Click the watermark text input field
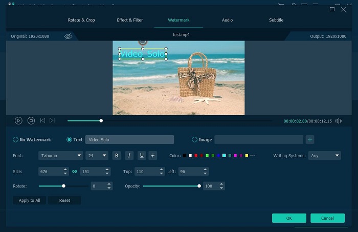 (x=129, y=140)
